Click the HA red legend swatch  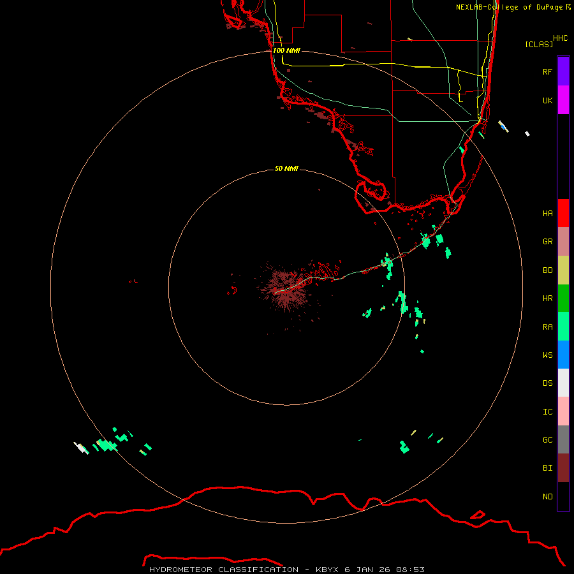(x=563, y=213)
